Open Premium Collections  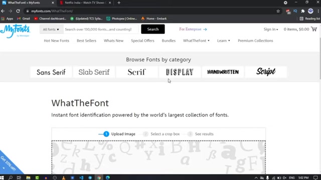[255, 40]
